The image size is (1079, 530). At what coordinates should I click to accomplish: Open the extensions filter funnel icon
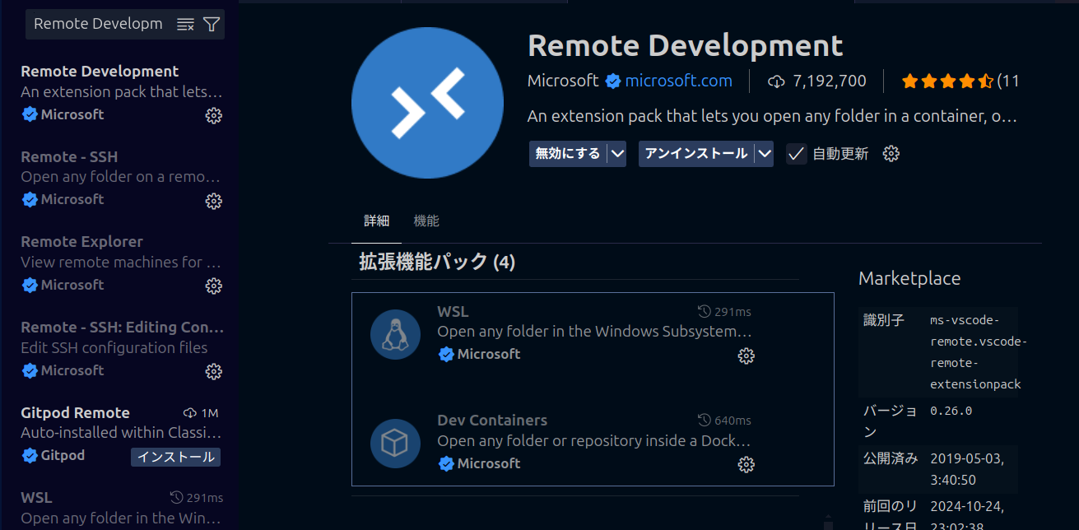click(x=212, y=25)
